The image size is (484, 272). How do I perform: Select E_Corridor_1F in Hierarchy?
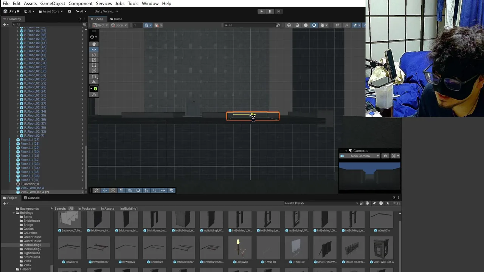click(x=30, y=184)
